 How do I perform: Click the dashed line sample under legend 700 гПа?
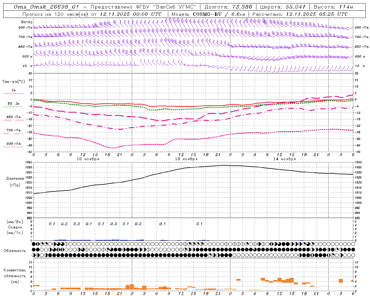[13, 134]
